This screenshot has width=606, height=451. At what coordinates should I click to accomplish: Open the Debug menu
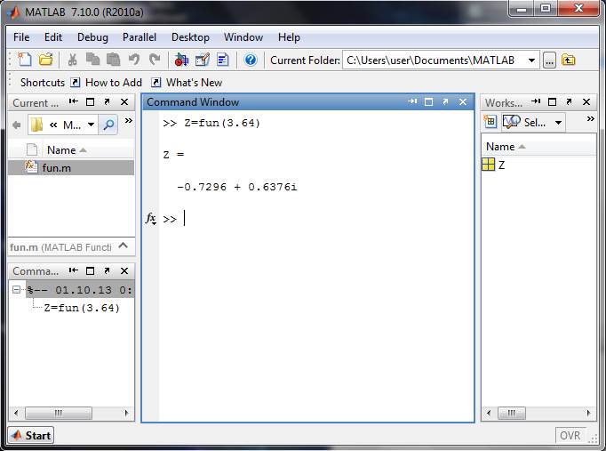[92, 37]
